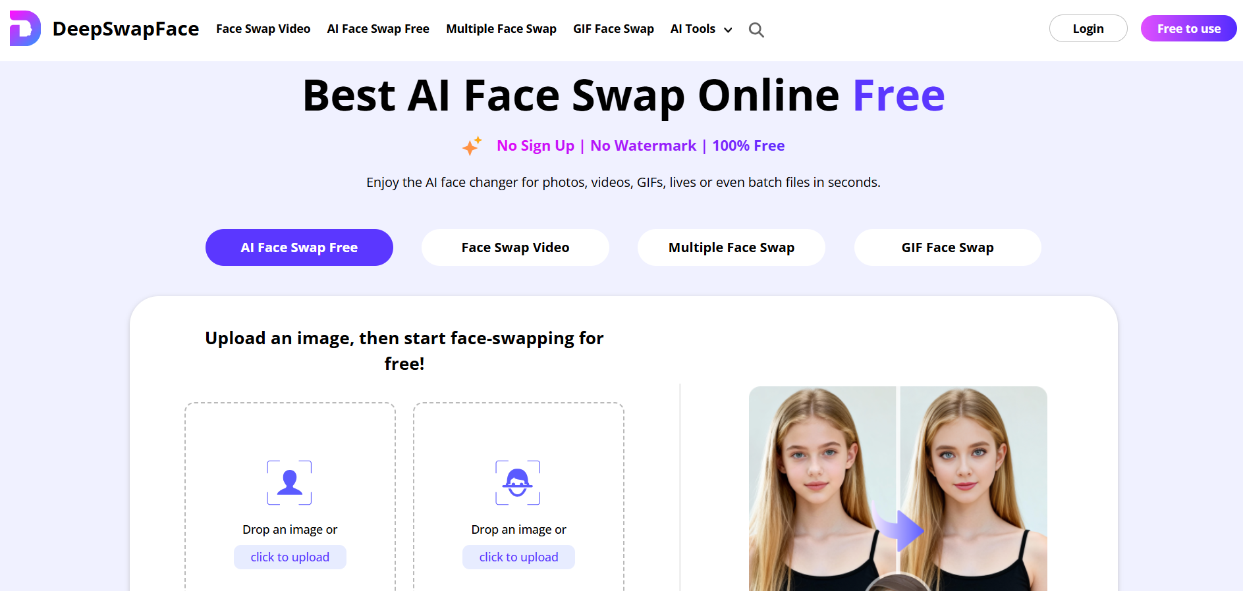Switch to GIF Face Swap tab
This screenshot has height=591, width=1243.
(x=947, y=247)
